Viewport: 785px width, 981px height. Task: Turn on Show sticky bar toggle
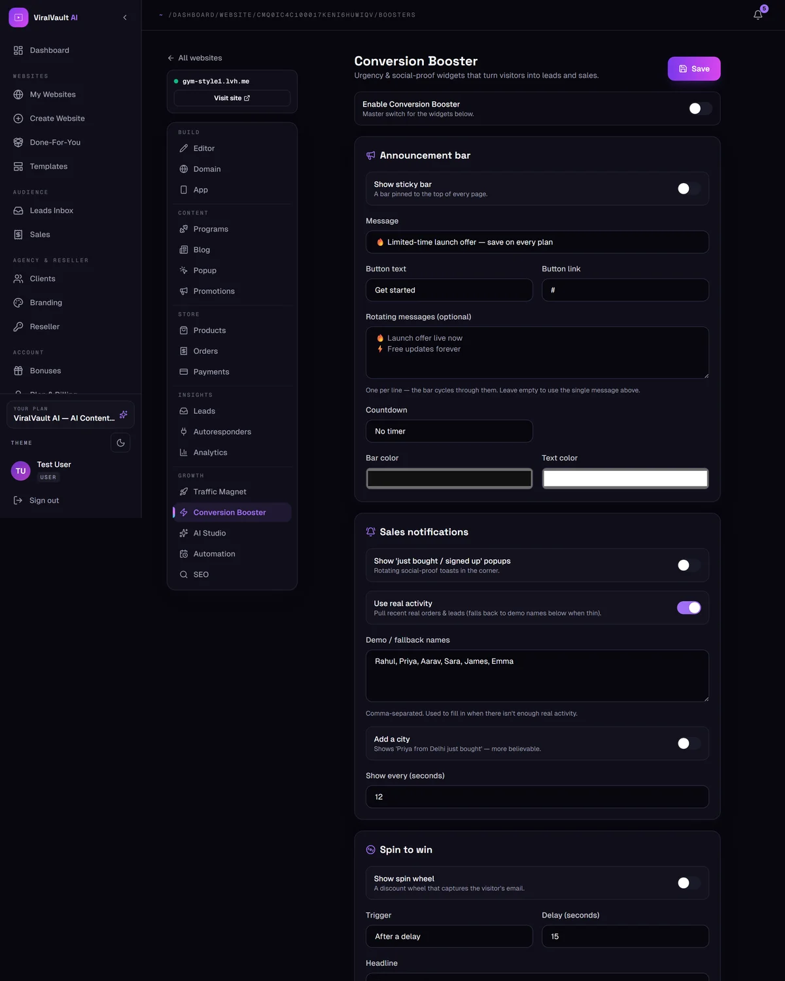click(x=689, y=188)
